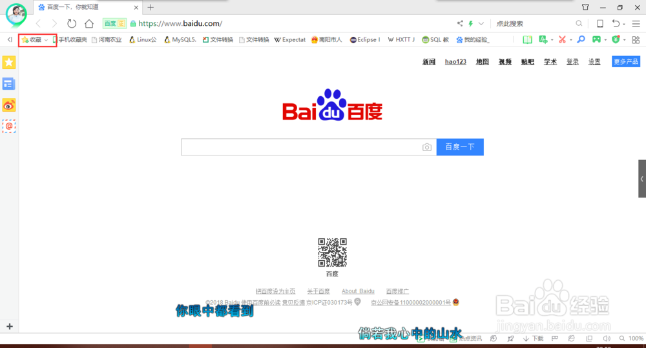This screenshot has width=646, height=348.
Task: Open the Linux公 bookmark
Action: (143, 39)
